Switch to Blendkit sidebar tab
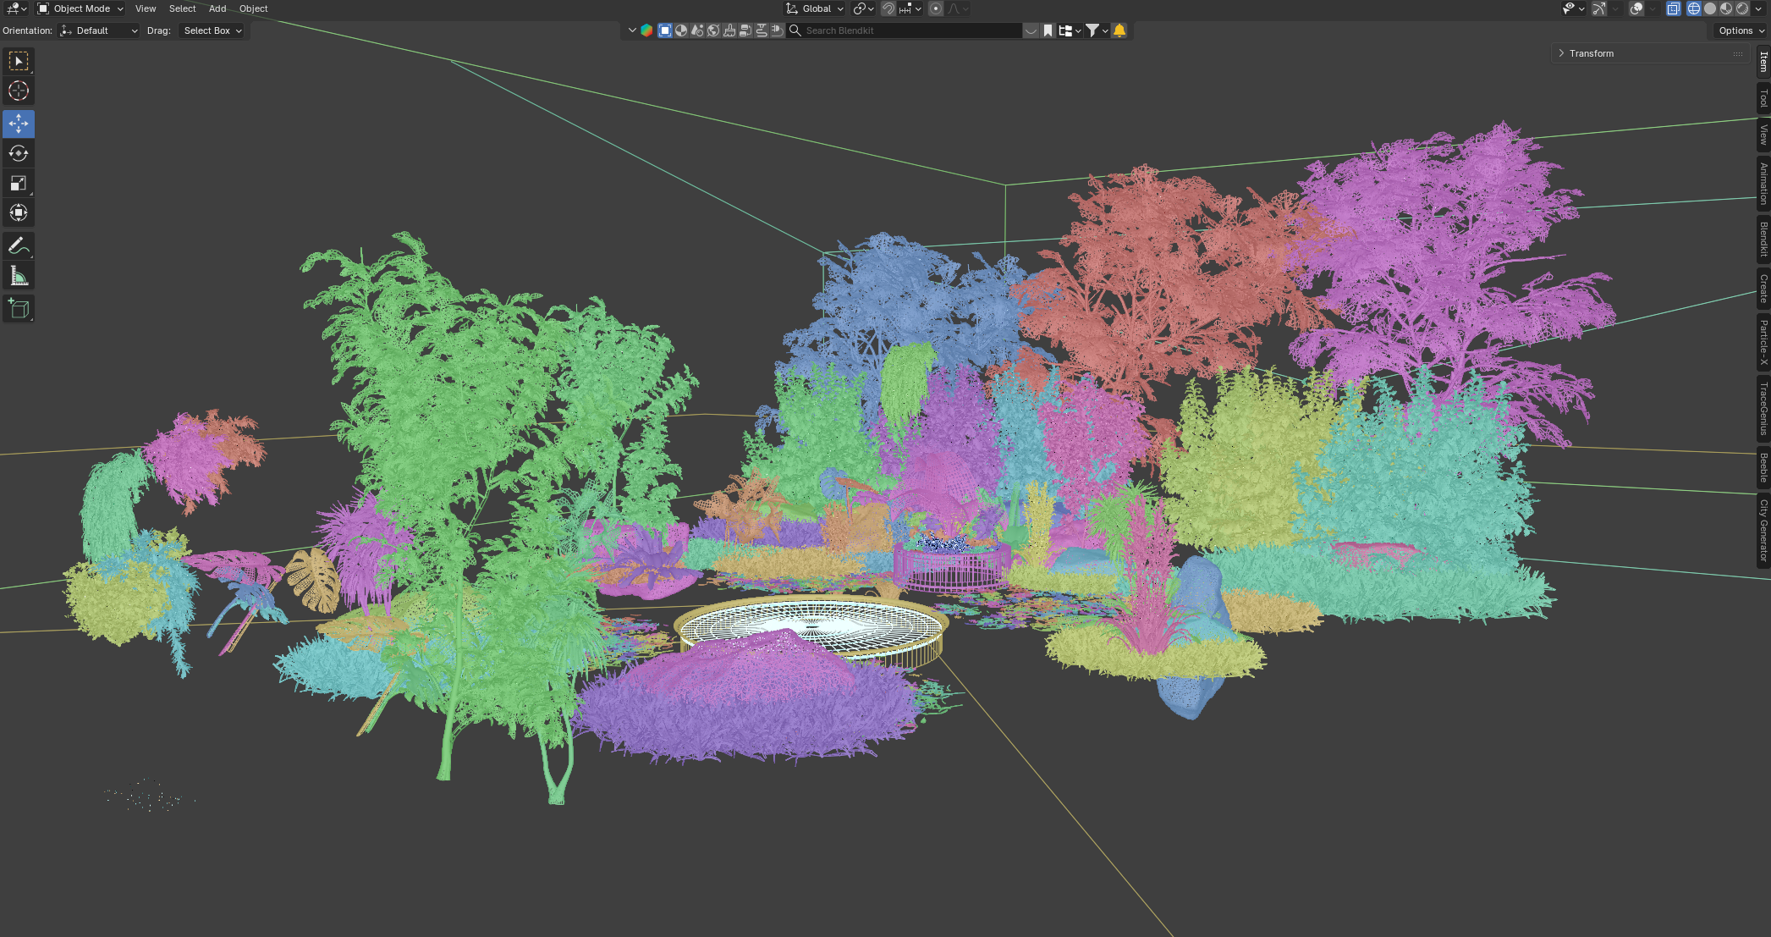1771x937 pixels. [1763, 239]
